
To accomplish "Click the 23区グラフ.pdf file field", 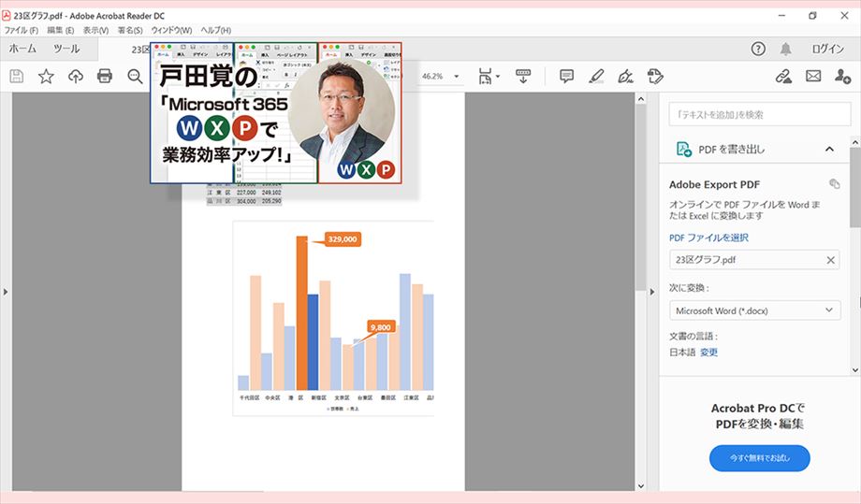I will [755, 260].
